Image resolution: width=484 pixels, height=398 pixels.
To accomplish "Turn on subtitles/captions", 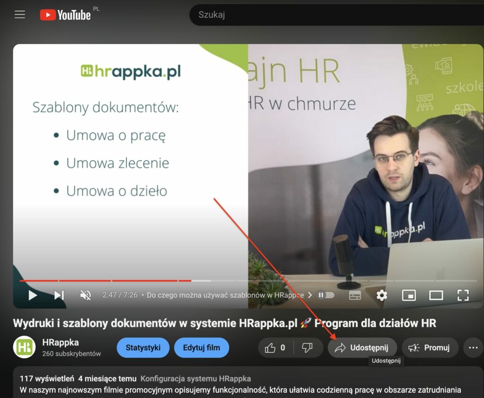I will (354, 295).
